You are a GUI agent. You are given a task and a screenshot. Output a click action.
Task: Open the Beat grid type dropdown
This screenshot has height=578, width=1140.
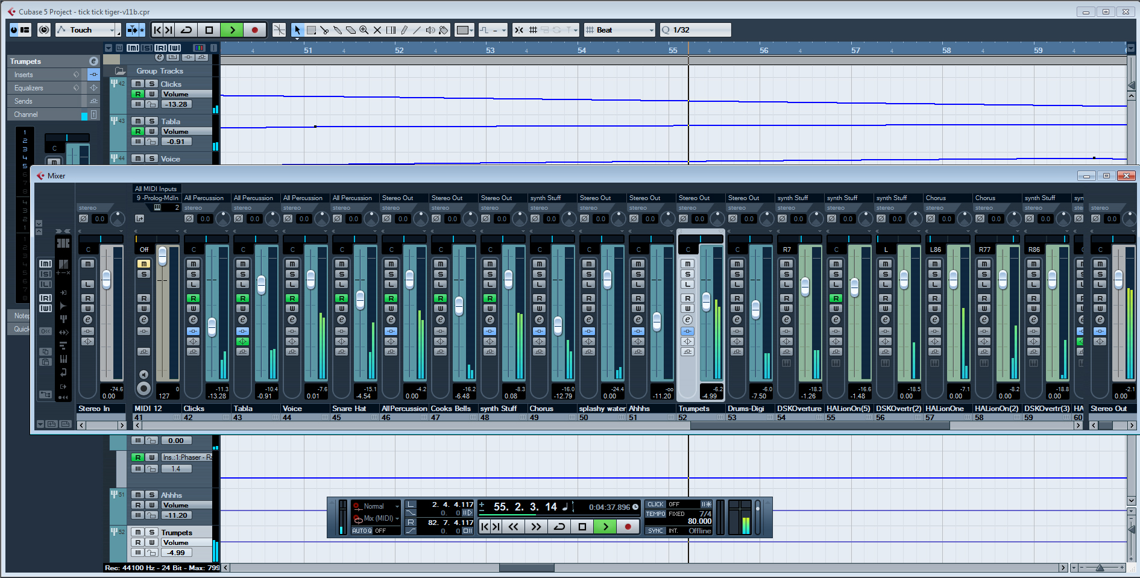(620, 30)
